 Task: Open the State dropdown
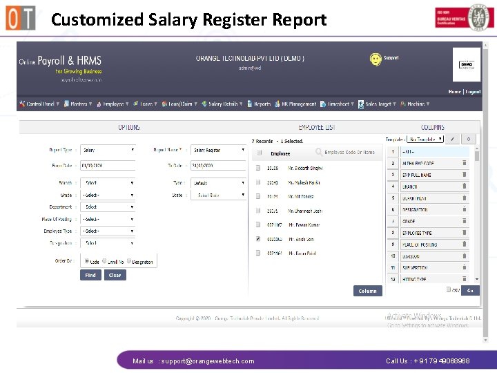click(218, 195)
